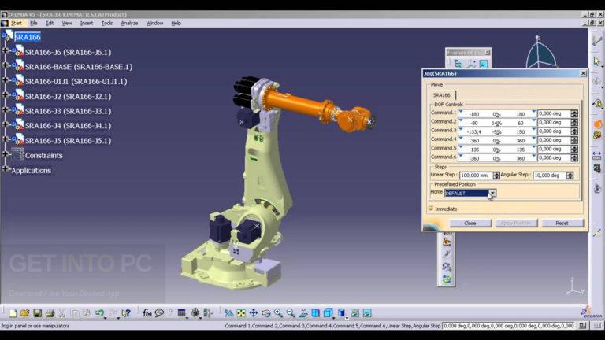This screenshot has height=340, width=605.
Task: Expand the SRA166-01J1 tree node
Action: point(5,79)
